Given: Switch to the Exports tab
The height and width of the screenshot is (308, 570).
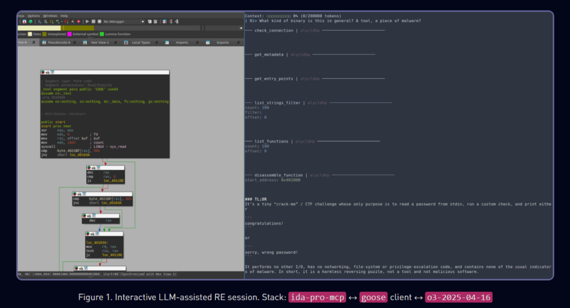Looking at the screenshot, I should [223, 42].
